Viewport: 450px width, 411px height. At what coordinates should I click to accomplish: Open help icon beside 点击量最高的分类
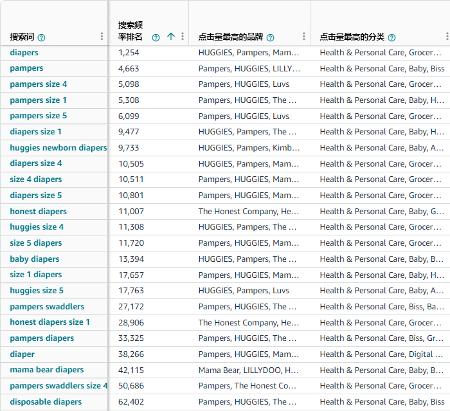[392, 37]
